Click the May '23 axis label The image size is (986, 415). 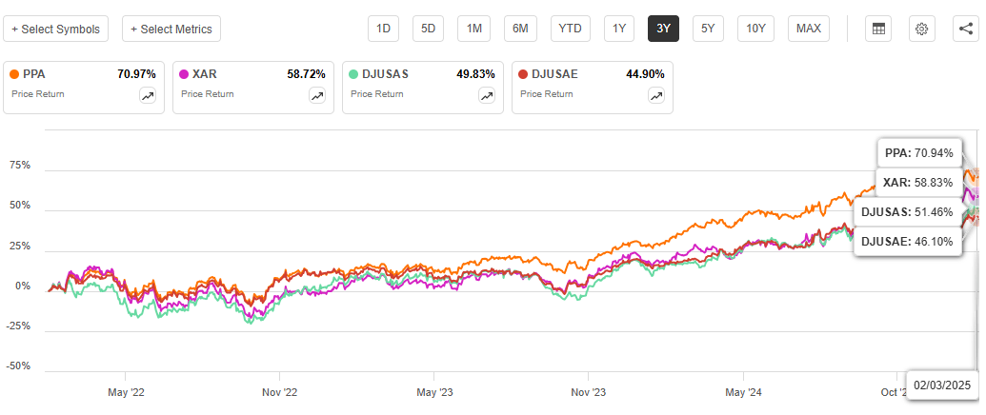pos(434,392)
